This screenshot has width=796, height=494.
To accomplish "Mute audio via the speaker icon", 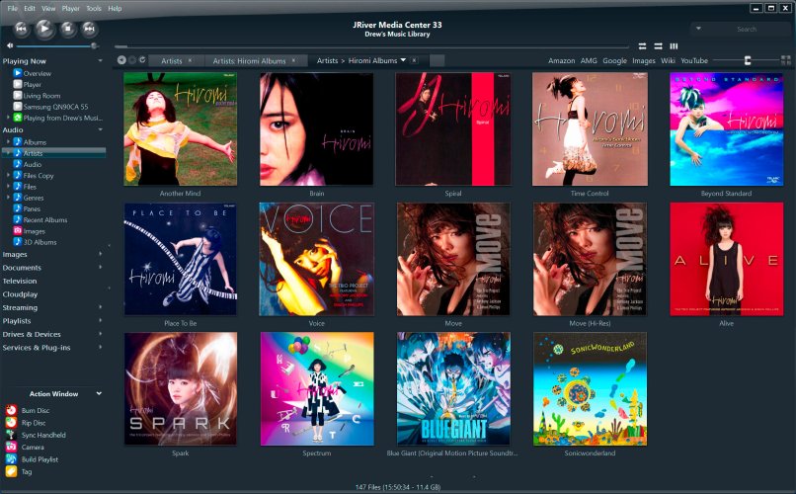I will [9, 45].
